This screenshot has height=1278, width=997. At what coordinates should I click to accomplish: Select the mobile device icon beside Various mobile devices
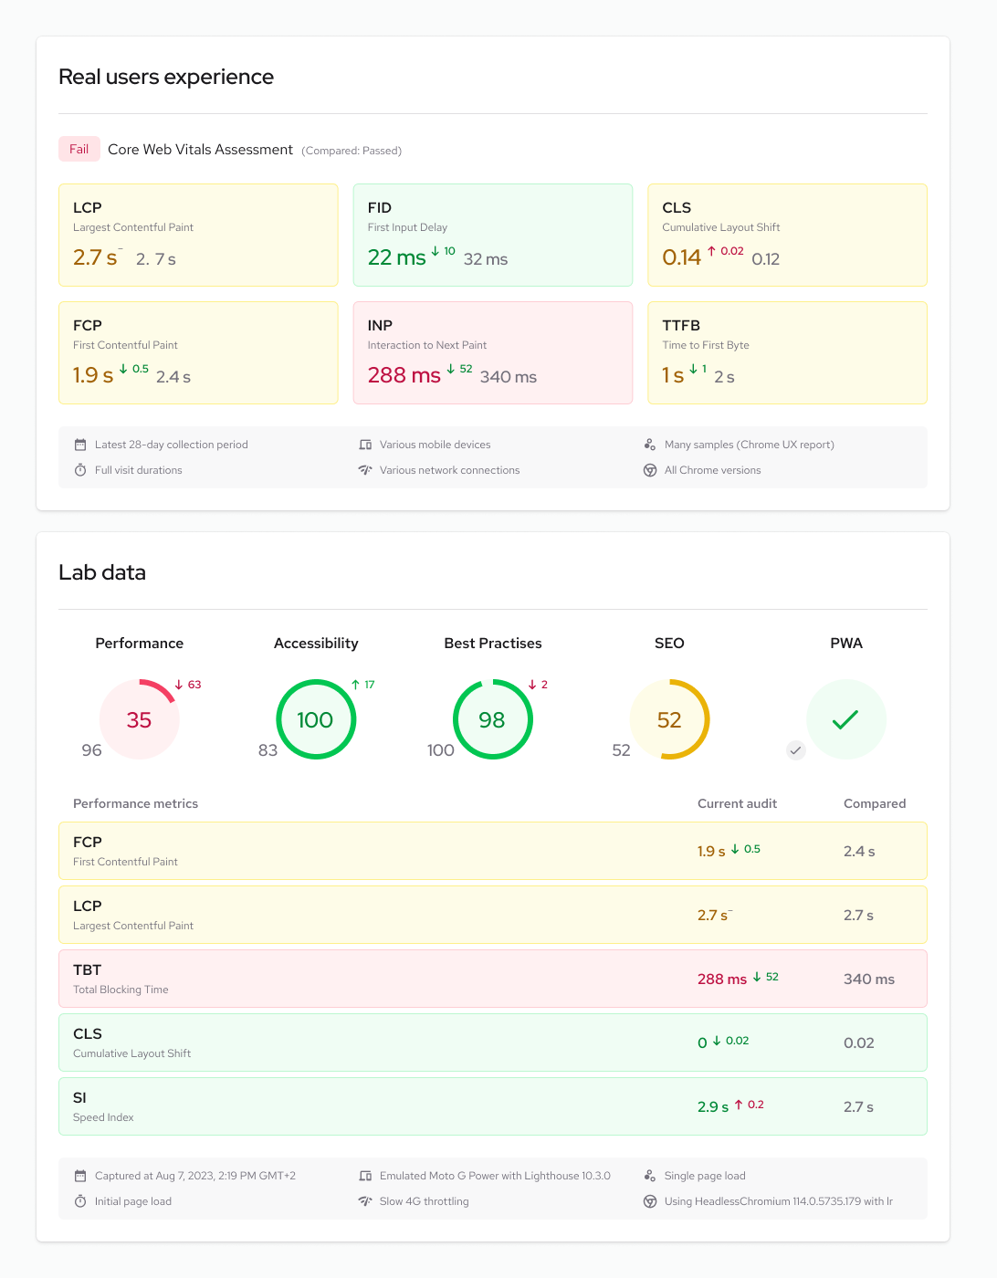[x=365, y=445]
